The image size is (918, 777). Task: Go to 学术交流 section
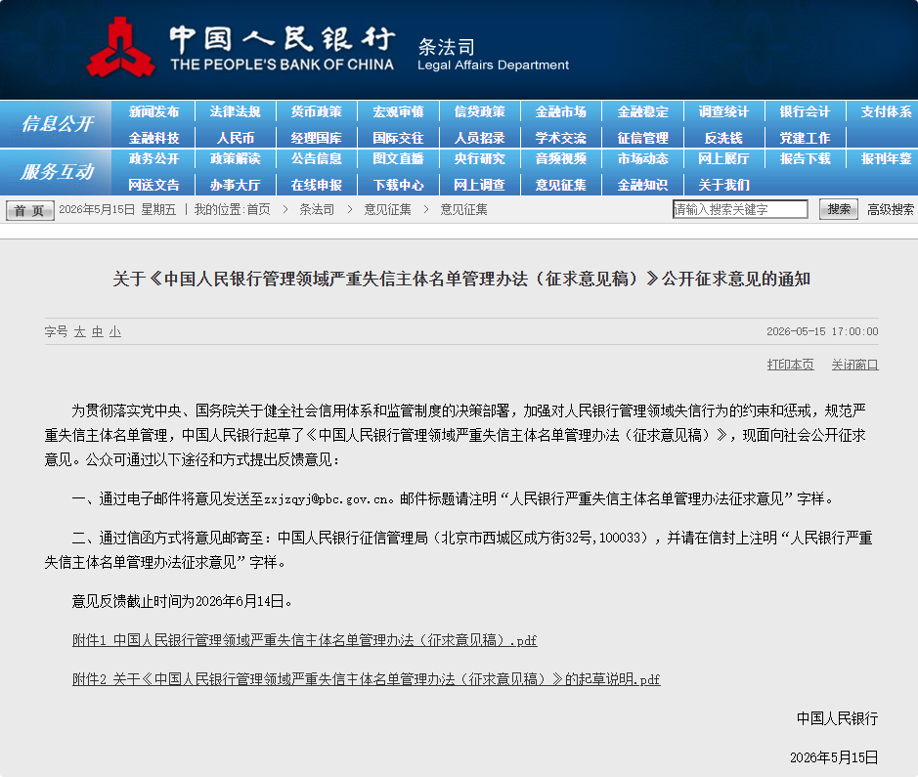point(561,138)
